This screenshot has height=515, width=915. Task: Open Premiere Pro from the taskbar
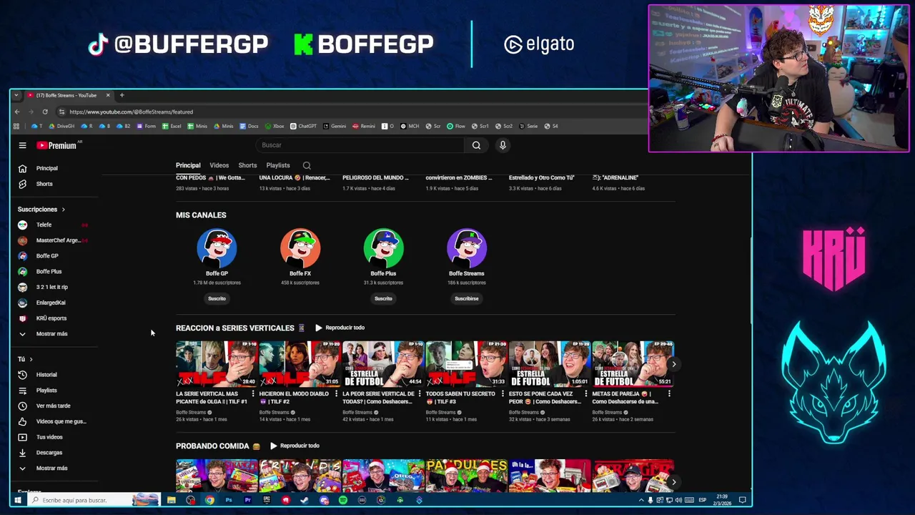point(247,500)
